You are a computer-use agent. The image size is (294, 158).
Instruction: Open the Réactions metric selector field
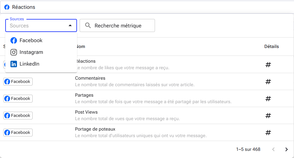[x=147, y=7]
